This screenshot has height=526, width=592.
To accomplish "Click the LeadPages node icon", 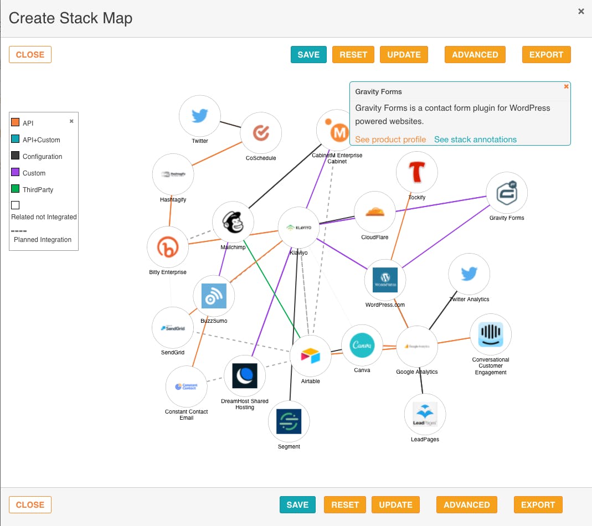I will click(x=425, y=414).
